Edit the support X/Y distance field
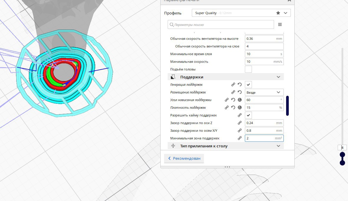This screenshot has width=348, height=201. (x=264, y=131)
